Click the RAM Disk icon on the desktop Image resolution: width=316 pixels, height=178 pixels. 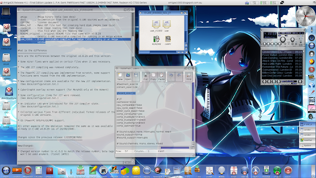6,13
